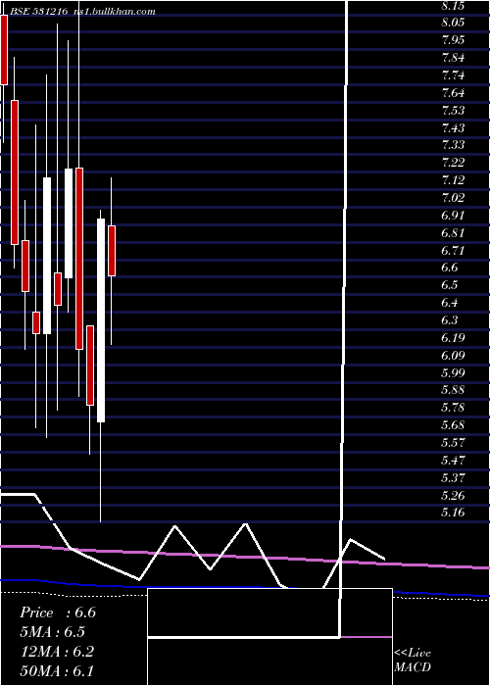Select the 6.91 price axis label

click(453, 216)
